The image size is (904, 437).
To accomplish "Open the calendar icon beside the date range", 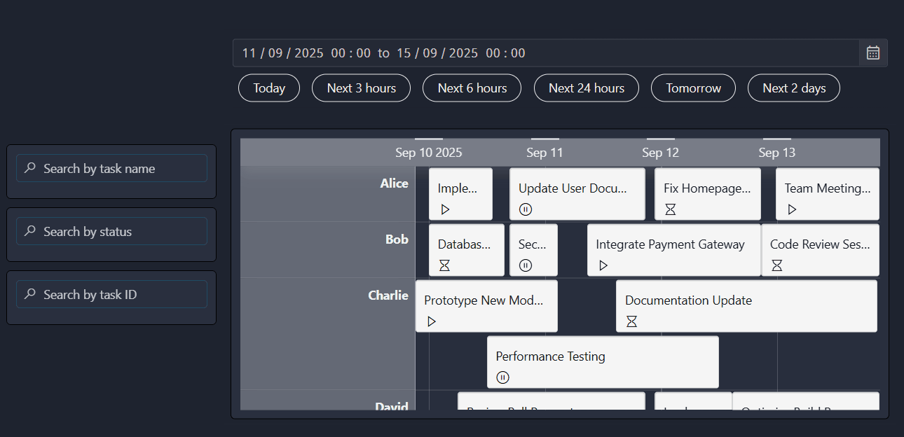I will click(872, 53).
